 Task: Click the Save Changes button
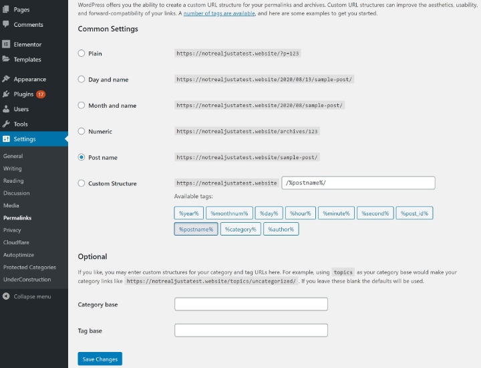[x=100, y=359]
